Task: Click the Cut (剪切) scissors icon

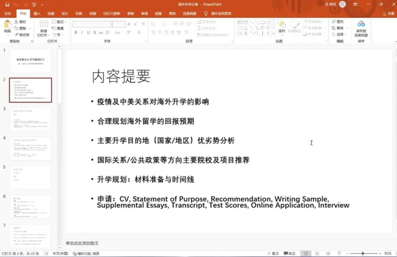Action: point(16,22)
